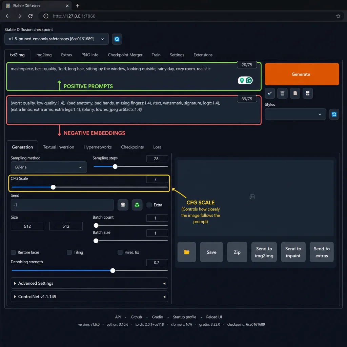This screenshot has height=347, width=347.
Task: Click the Grammarly icon in prompt box
Action: click(249, 80)
